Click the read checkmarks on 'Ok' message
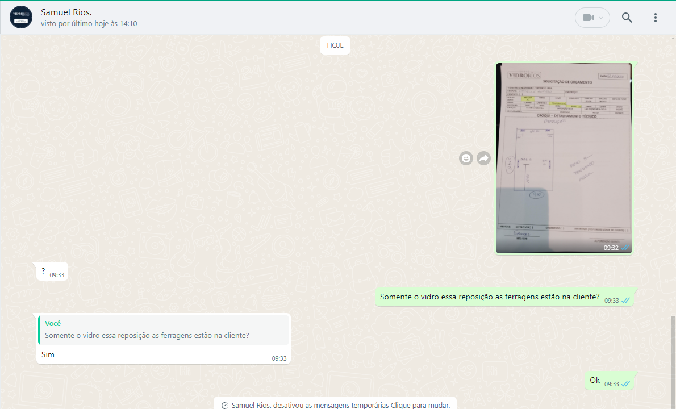Viewport: 676px width, 409px height. (625, 384)
